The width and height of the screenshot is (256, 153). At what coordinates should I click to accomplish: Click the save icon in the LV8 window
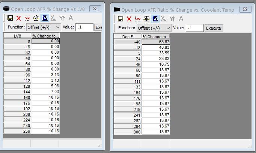pyautogui.click(x=10, y=18)
